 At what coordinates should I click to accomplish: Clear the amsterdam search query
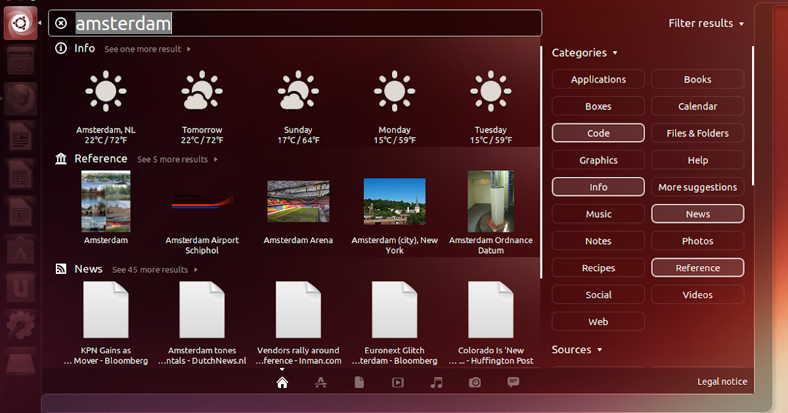pos(60,23)
